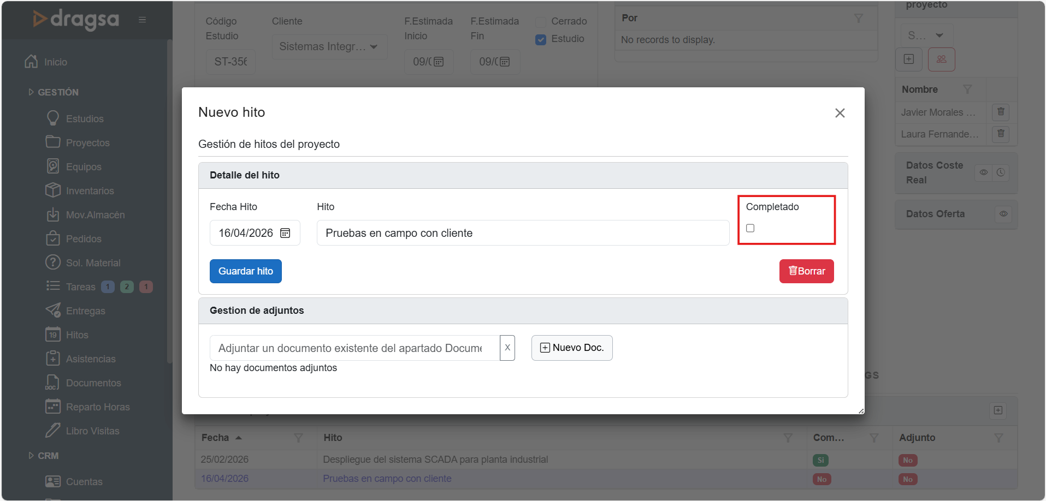Click the Guardar hito button
This screenshot has width=1046, height=501.
coord(246,271)
